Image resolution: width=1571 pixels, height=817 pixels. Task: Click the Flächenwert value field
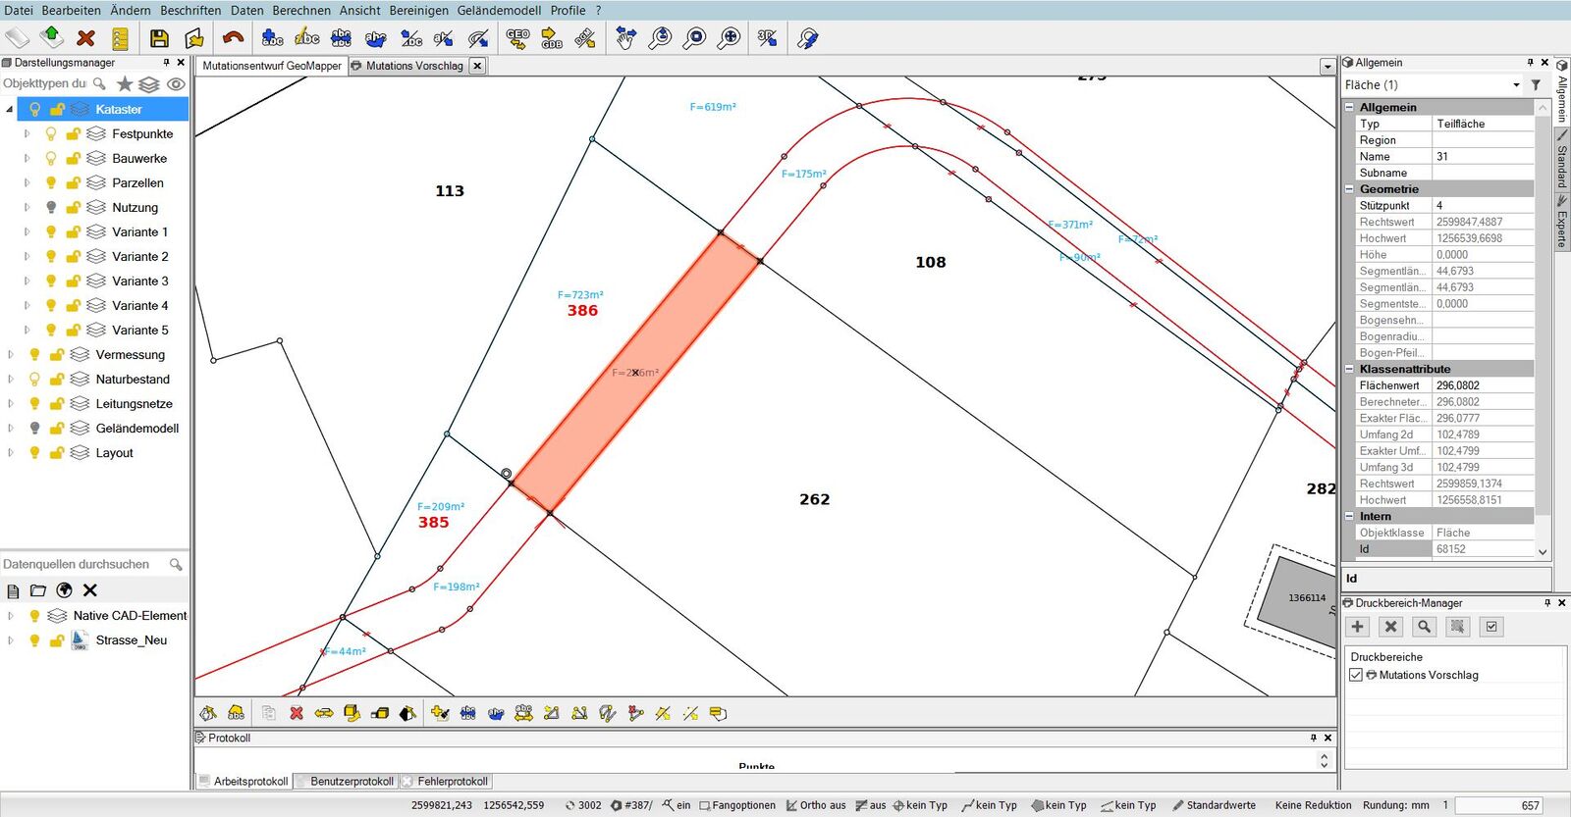(x=1483, y=385)
